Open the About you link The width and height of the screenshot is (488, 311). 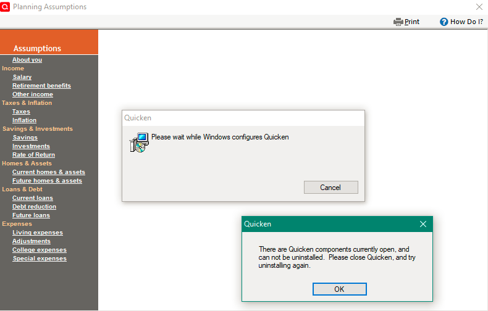click(x=27, y=60)
